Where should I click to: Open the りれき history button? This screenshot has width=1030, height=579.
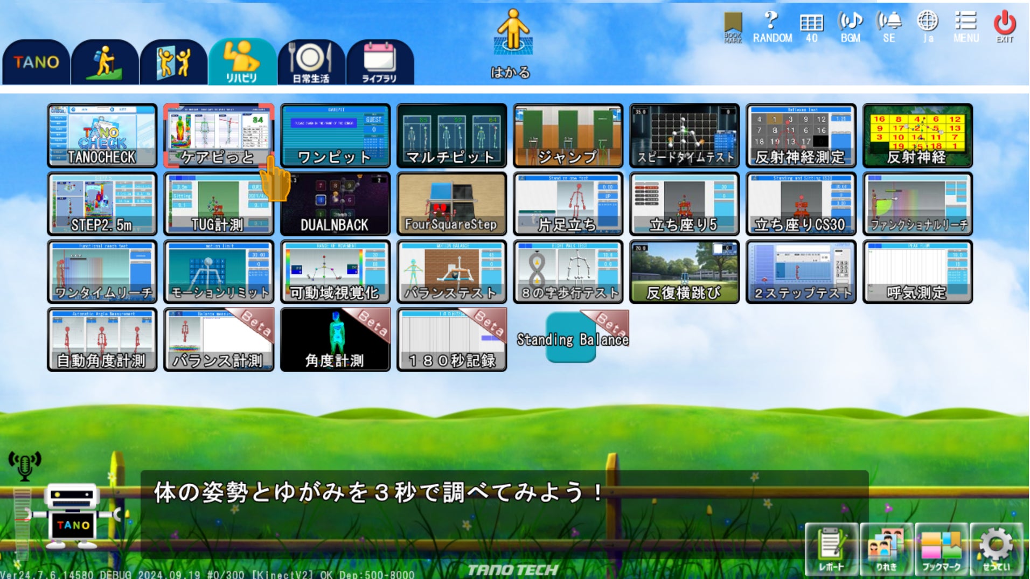pos(887,549)
